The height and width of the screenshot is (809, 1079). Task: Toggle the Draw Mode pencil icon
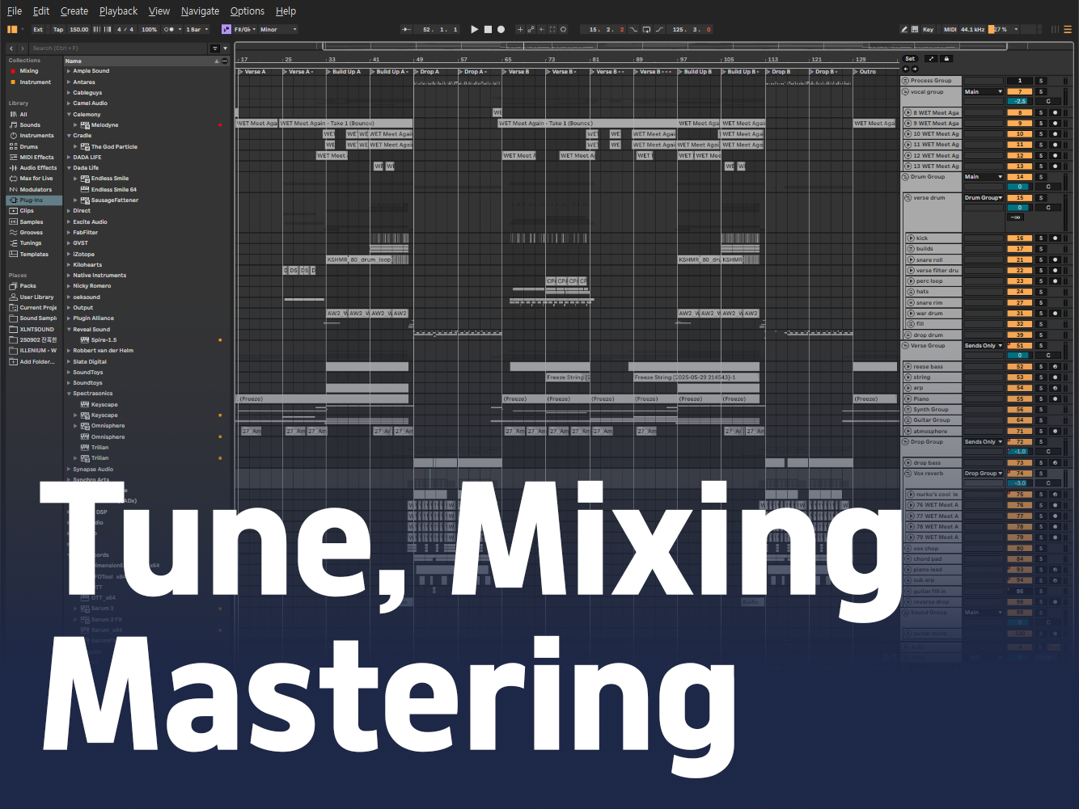tap(904, 29)
